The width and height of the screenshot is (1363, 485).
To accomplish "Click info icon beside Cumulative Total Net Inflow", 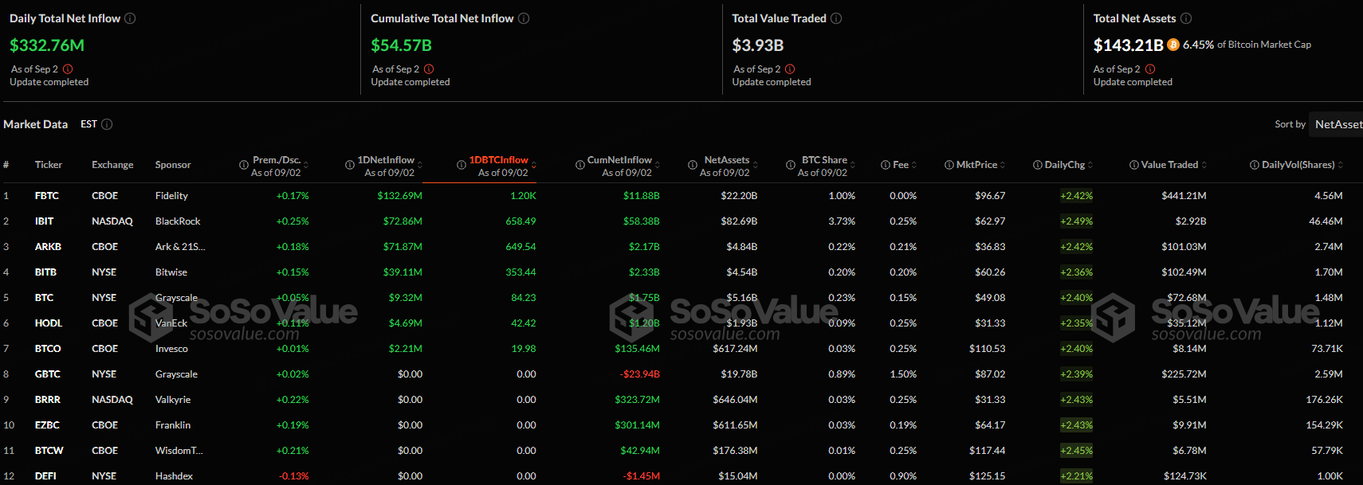I will (x=524, y=18).
